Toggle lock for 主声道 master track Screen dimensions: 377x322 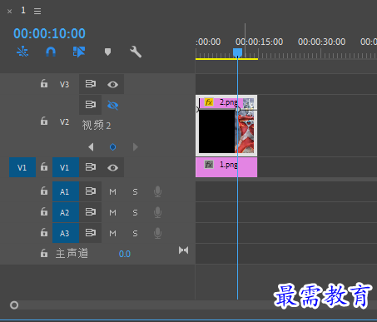(x=44, y=253)
